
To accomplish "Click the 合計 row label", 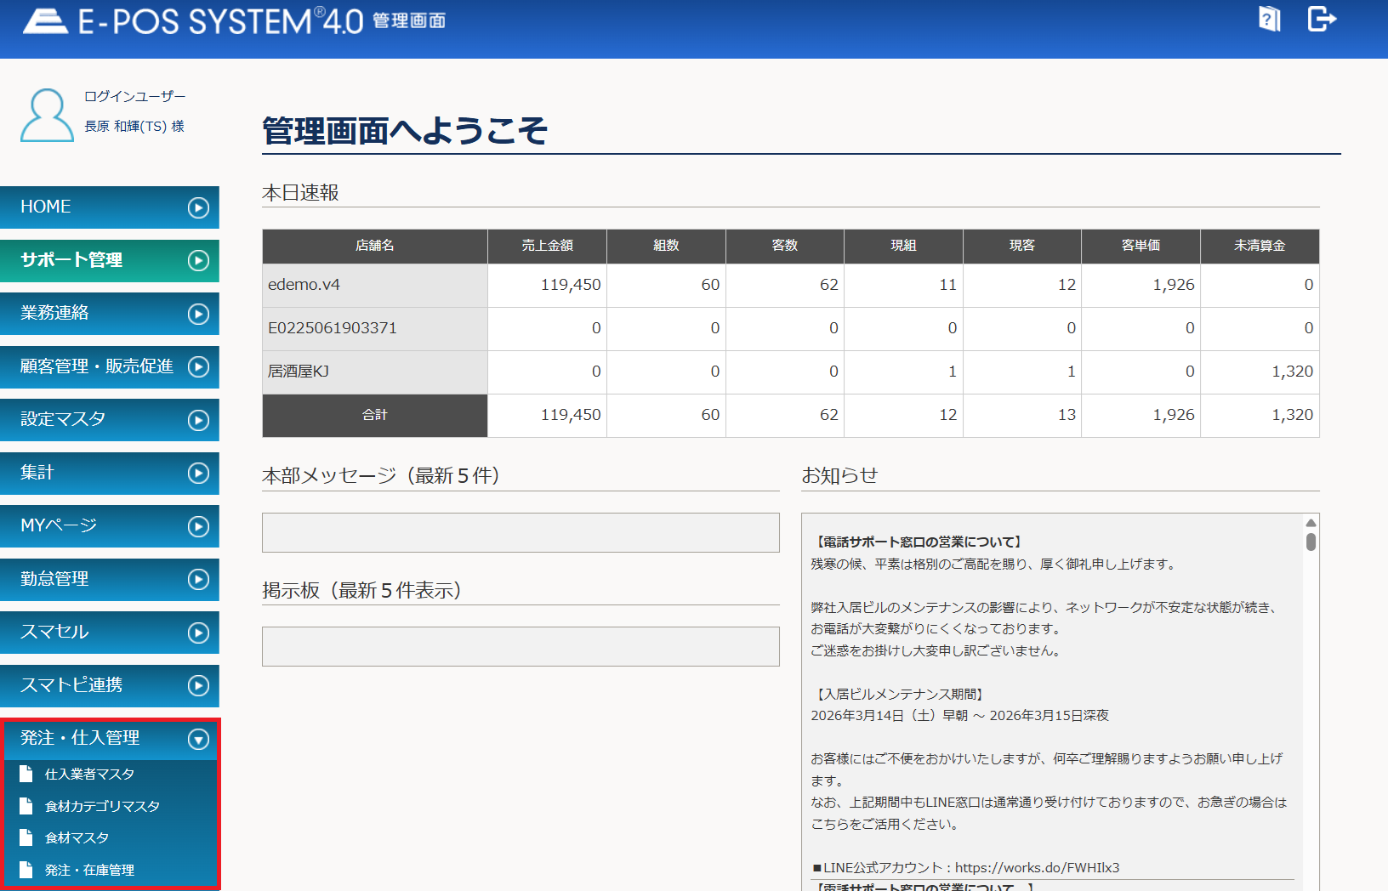I will pyautogui.click(x=375, y=415).
